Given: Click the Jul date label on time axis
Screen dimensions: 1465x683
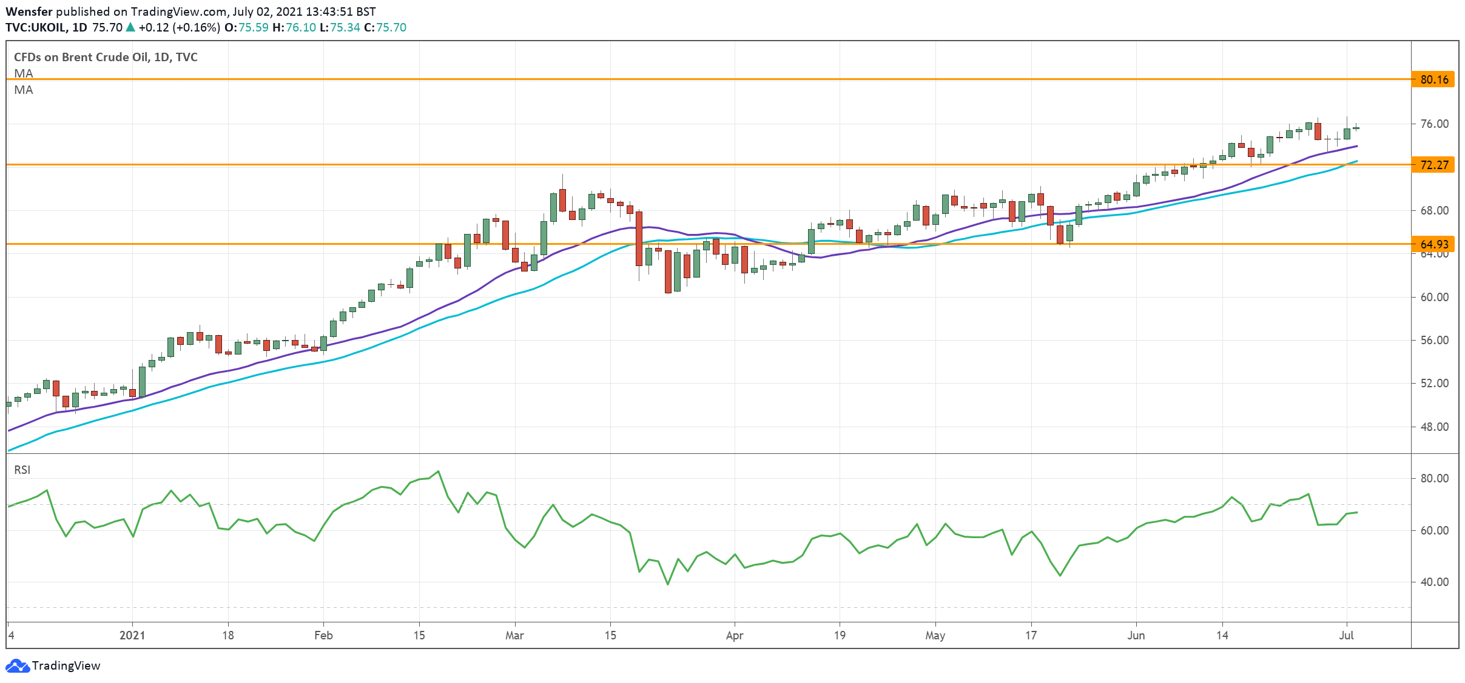Looking at the screenshot, I should click(1346, 635).
